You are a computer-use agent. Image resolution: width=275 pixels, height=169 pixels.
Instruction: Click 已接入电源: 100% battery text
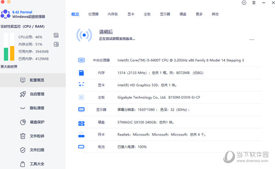pos(132,147)
